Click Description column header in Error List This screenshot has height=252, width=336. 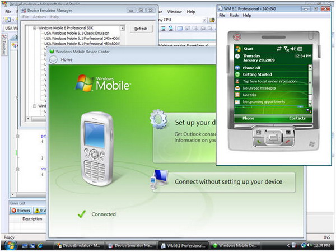pos(32,219)
